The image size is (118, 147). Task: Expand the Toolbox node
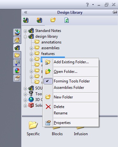25,94
